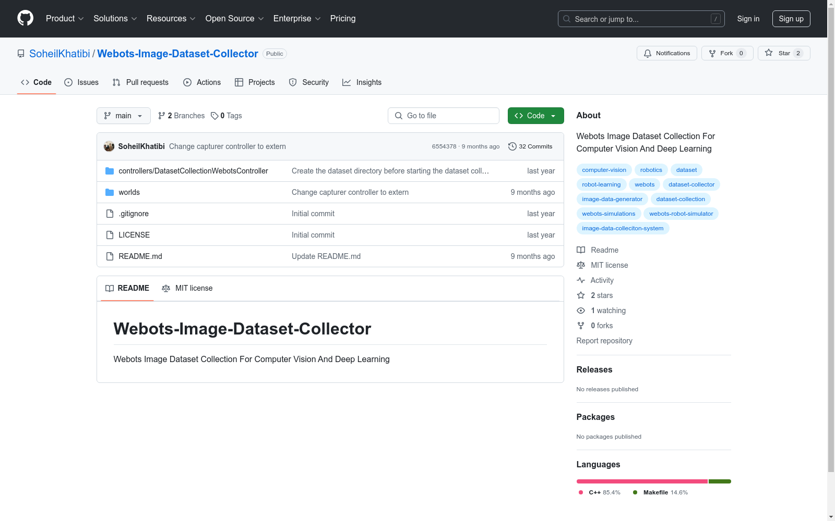Click the C++ 85.4% language legend
This screenshot has height=521, width=835.
coord(600,492)
